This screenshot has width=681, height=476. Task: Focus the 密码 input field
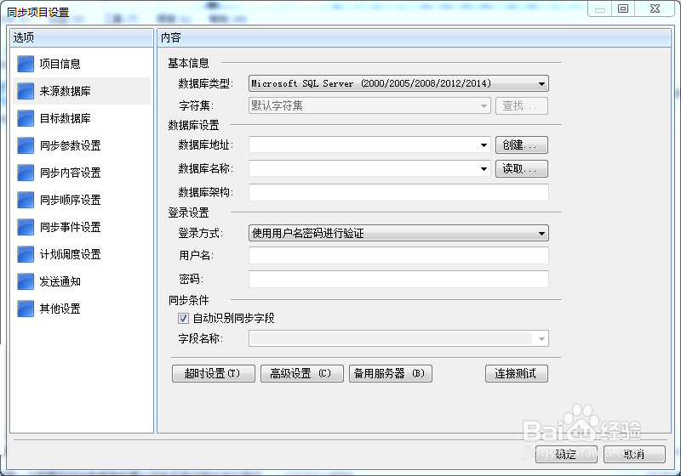click(x=398, y=279)
